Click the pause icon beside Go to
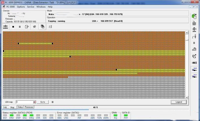 52,102
